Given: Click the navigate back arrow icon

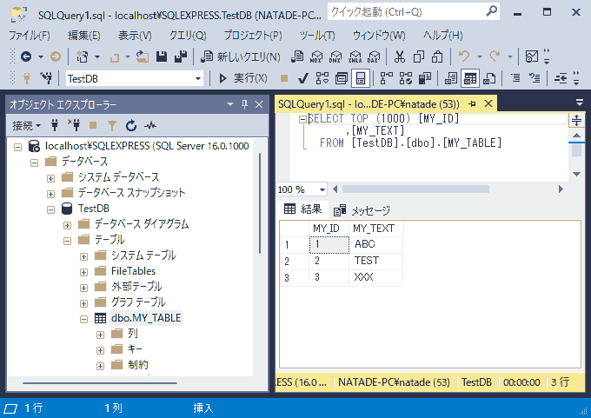Looking at the screenshot, I should (26, 56).
